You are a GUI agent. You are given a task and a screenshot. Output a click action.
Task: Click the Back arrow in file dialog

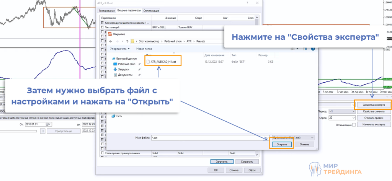(111, 41)
